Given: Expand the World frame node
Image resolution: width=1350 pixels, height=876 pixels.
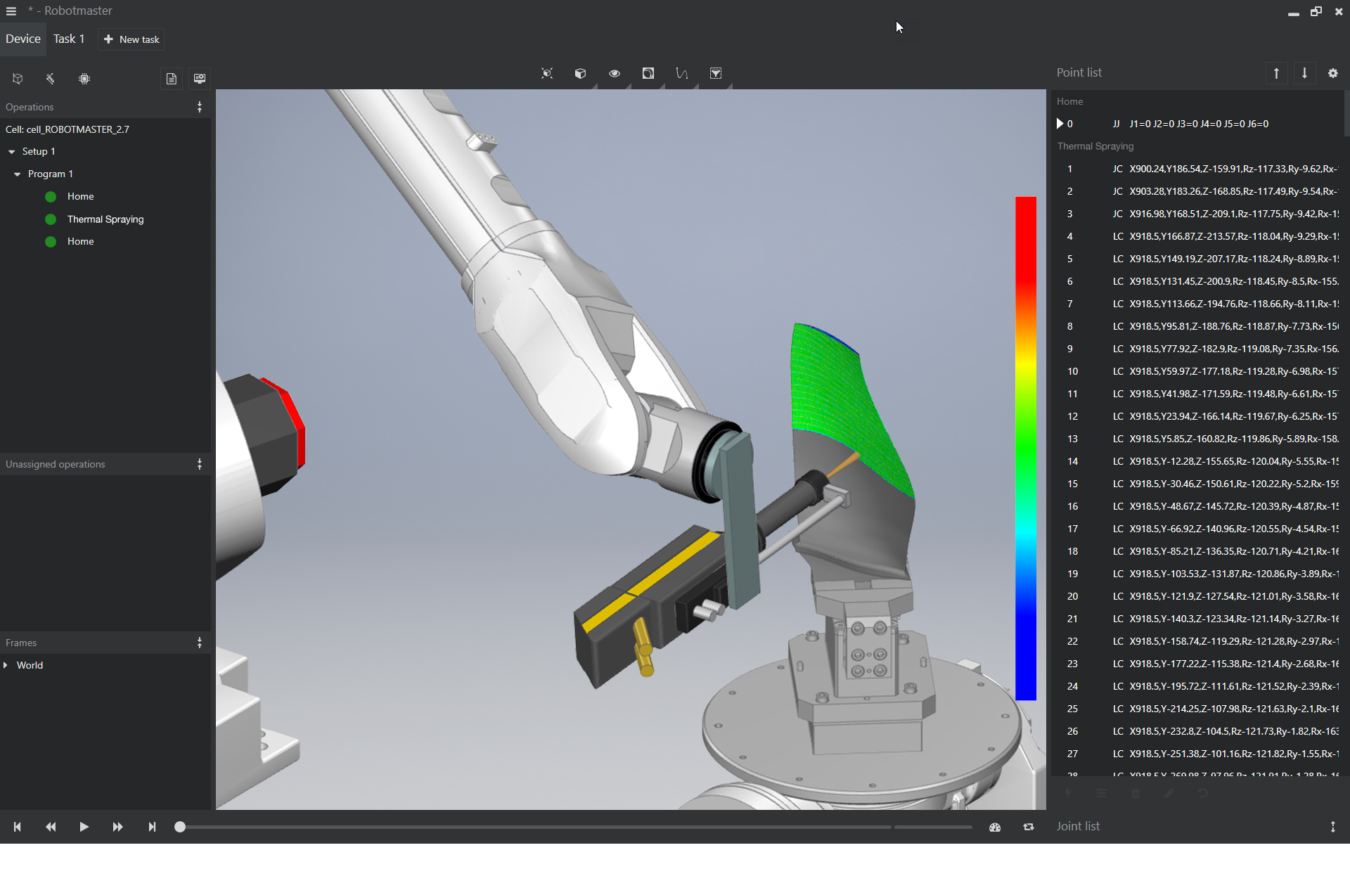Looking at the screenshot, I should coord(6,665).
